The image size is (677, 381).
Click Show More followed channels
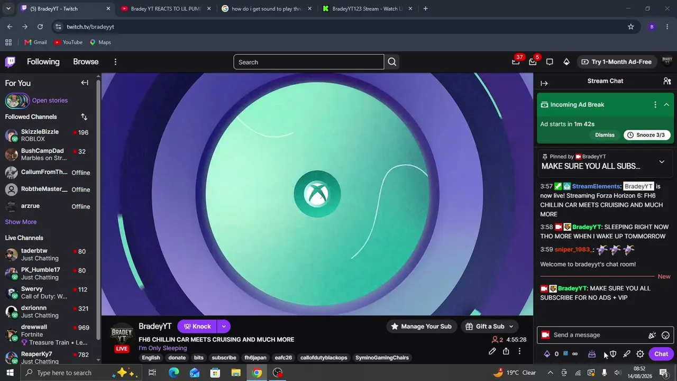coord(21,222)
